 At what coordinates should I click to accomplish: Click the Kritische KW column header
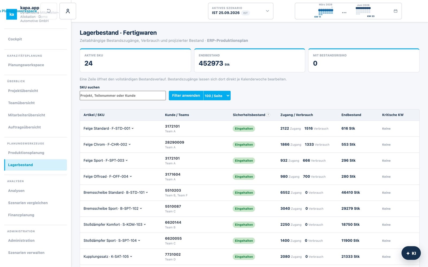[x=393, y=115]
